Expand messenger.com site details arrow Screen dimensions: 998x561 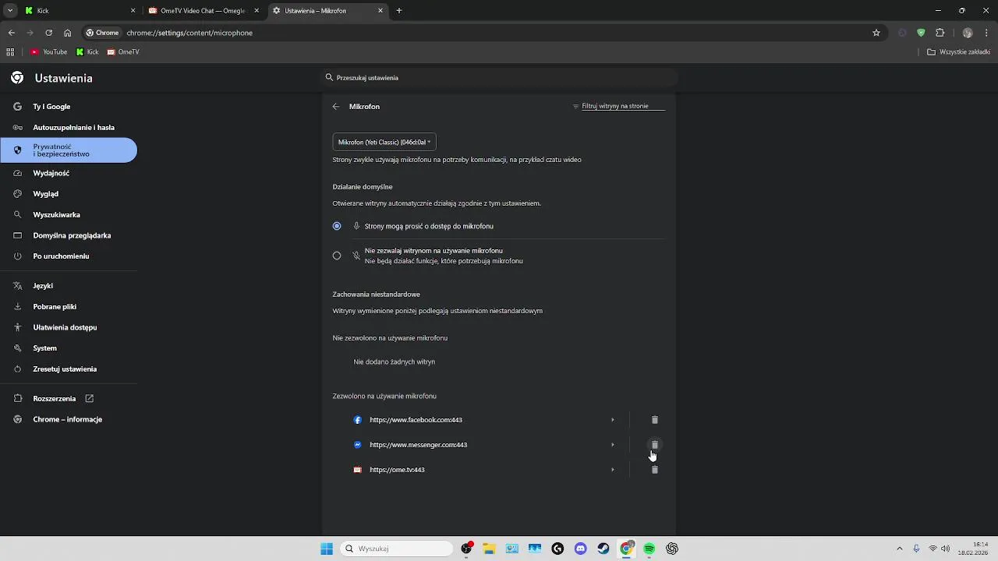click(613, 445)
